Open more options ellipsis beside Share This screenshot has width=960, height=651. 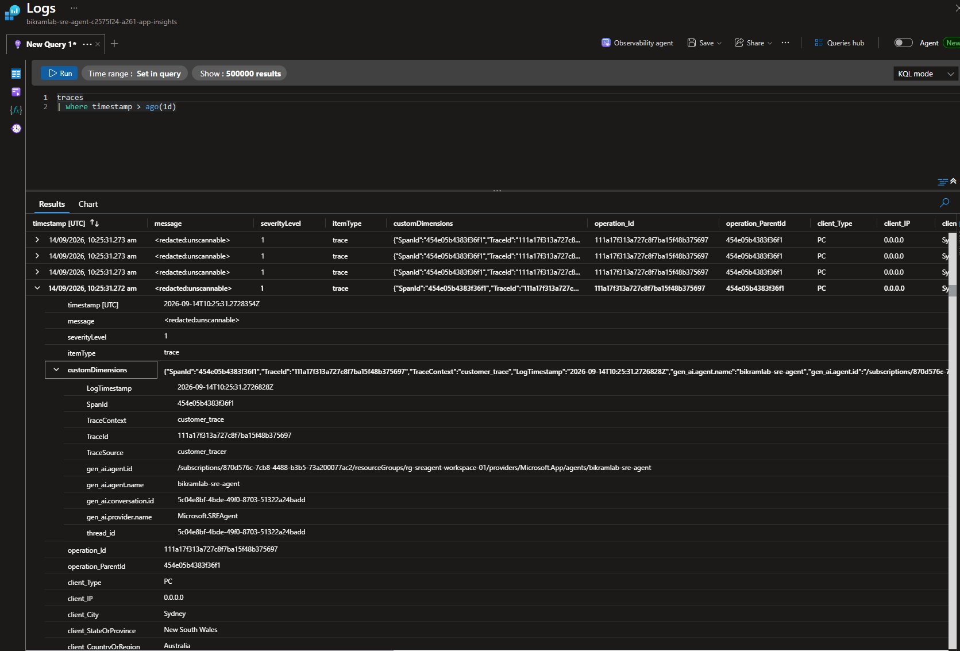pyautogui.click(x=785, y=43)
